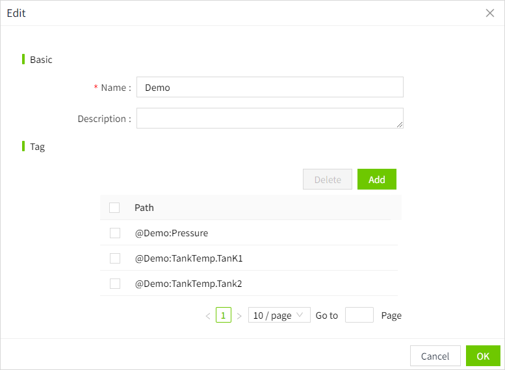Viewport: 505px width, 370px height.
Task: Open the 10 / page dropdown
Action: (x=279, y=315)
